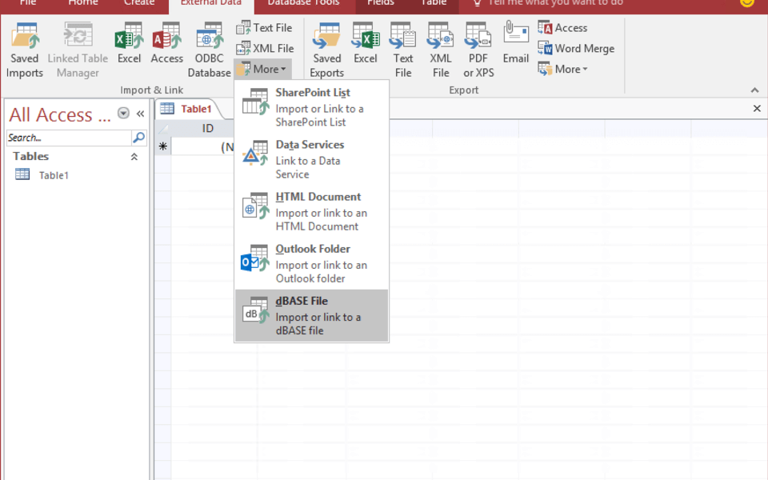
Task: Click the navigation pane Search box
Action: coord(69,138)
